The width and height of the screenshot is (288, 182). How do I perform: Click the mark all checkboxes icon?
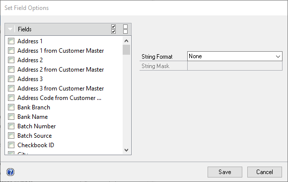(114, 29)
